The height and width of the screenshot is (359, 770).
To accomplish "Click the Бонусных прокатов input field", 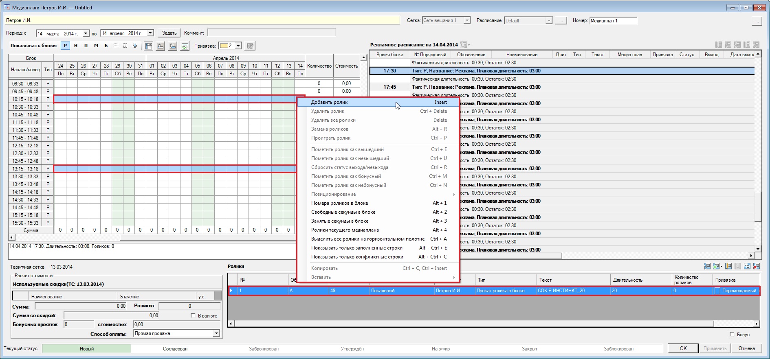I will [x=79, y=324].
